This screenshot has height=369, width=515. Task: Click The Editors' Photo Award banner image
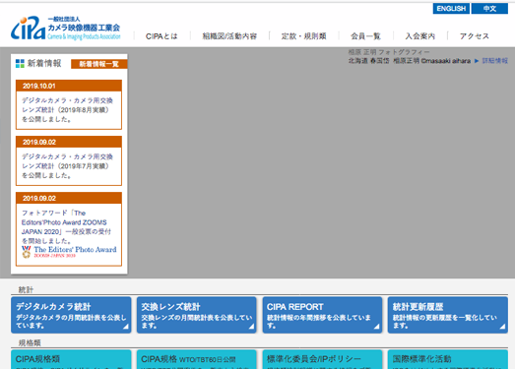[x=69, y=252]
